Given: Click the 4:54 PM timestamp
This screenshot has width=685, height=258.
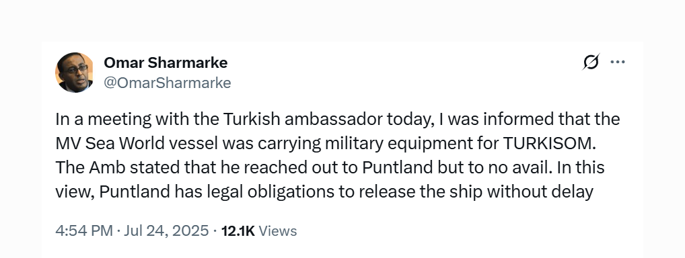Looking at the screenshot, I should pos(84,231).
